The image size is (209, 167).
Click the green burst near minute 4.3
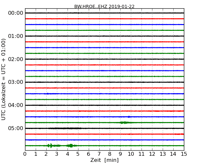click(x=71, y=145)
